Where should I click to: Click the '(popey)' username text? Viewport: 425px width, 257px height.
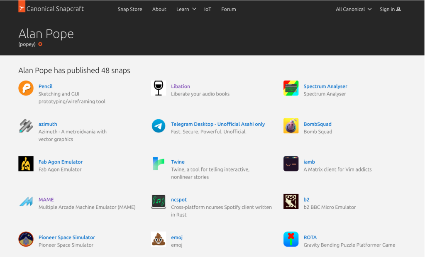click(27, 44)
